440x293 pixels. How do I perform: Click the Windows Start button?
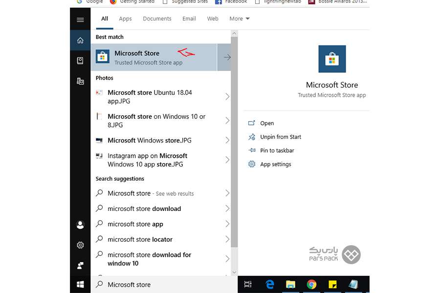click(80, 284)
